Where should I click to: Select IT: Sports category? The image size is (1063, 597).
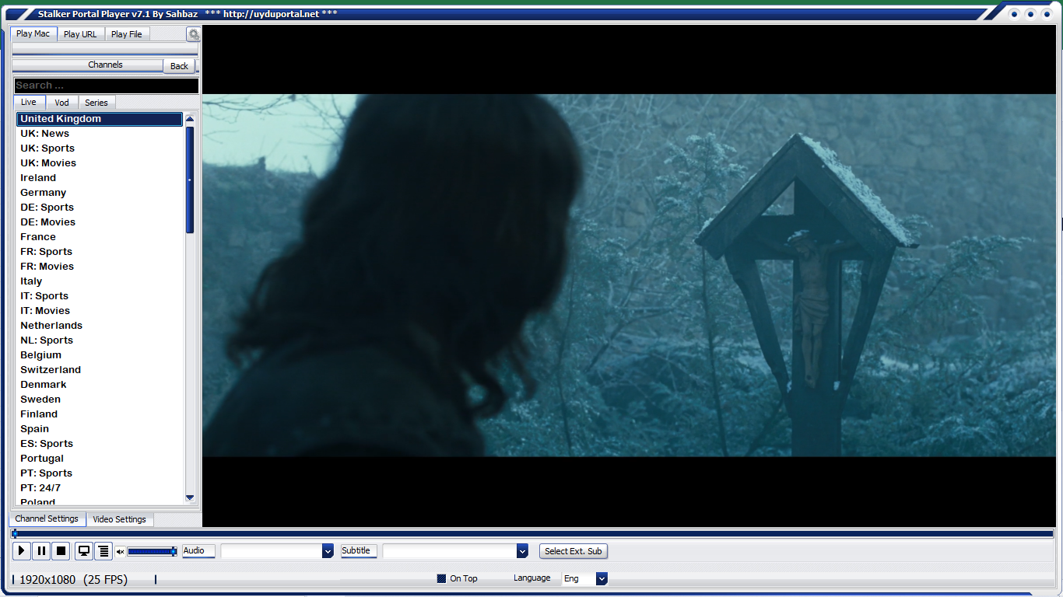pyautogui.click(x=100, y=296)
